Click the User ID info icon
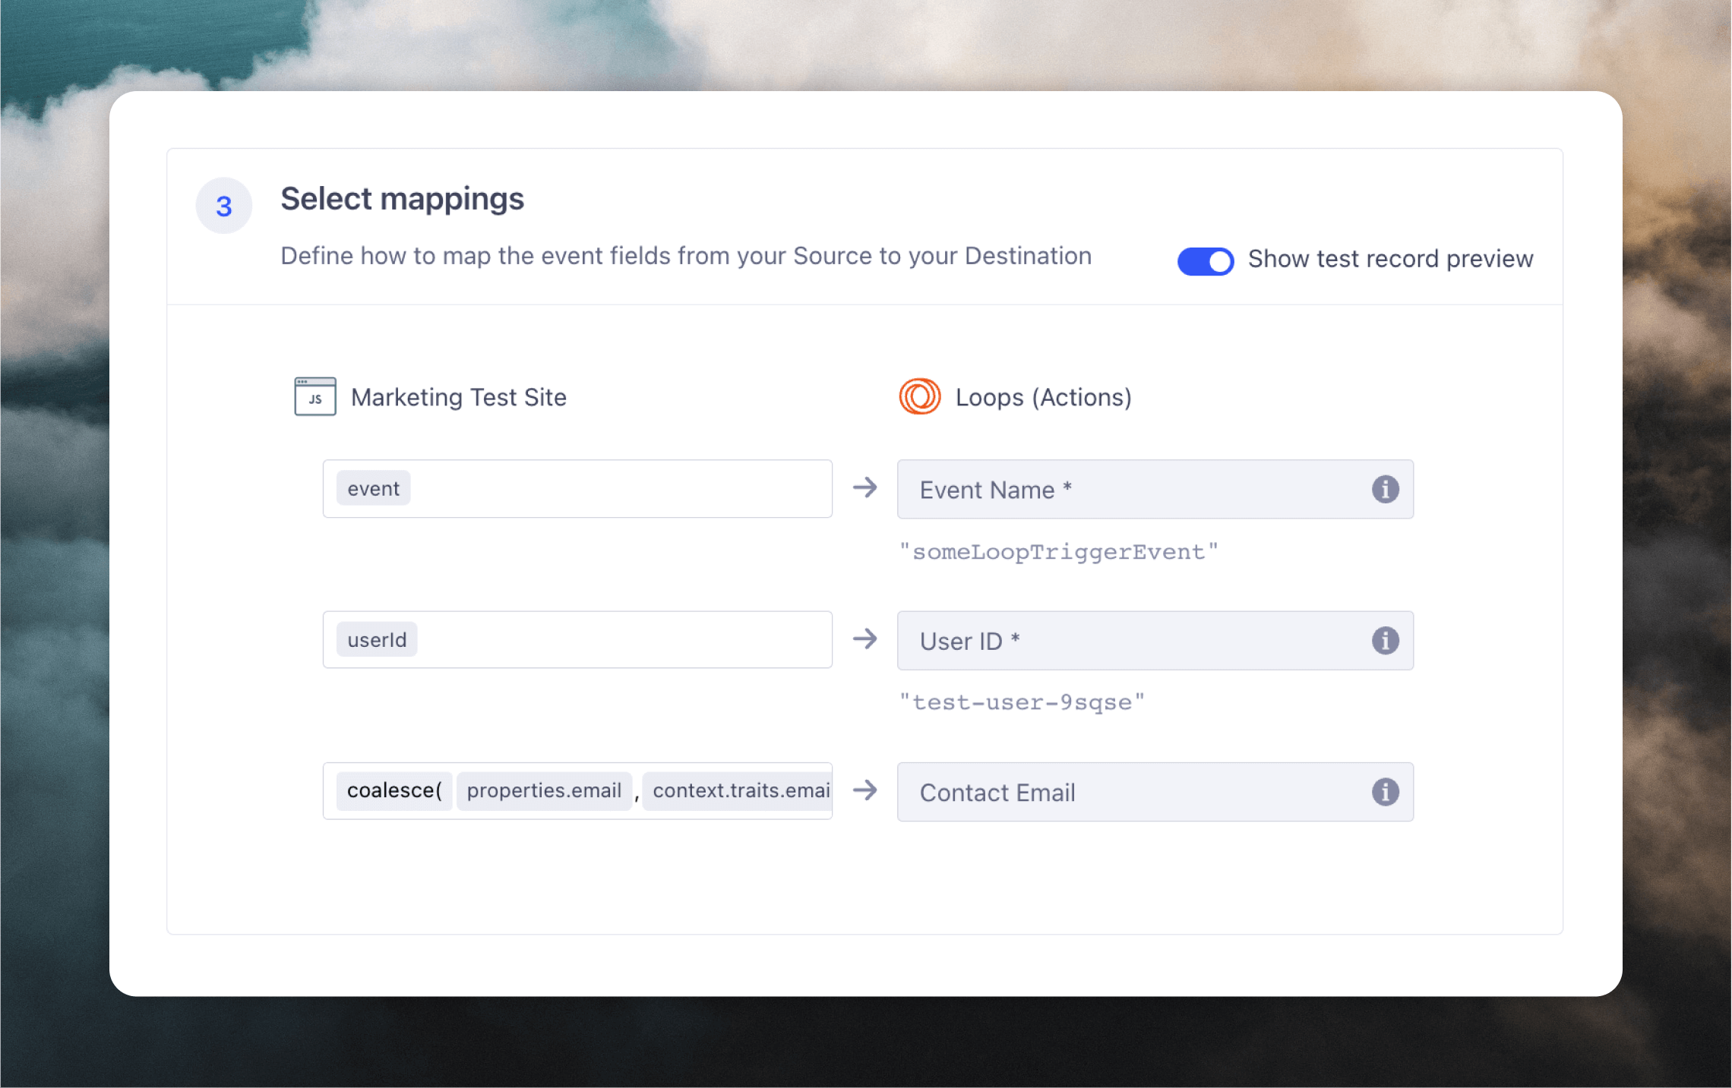This screenshot has height=1088, width=1732. [1385, 640]
